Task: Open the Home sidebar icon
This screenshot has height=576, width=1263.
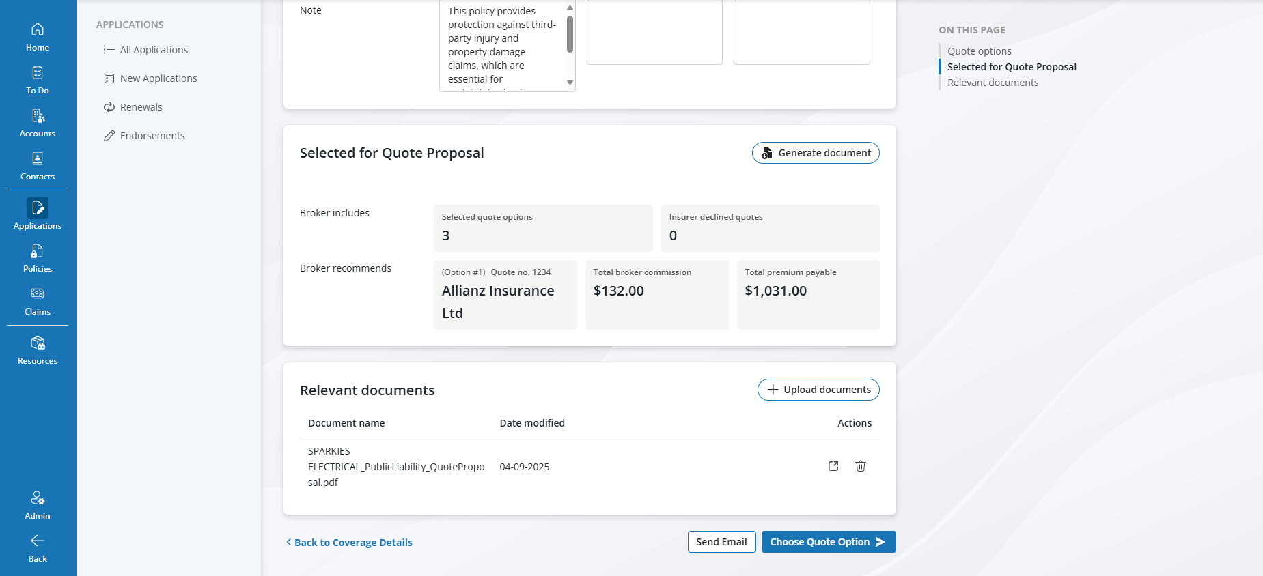Action: pos(38,37)
